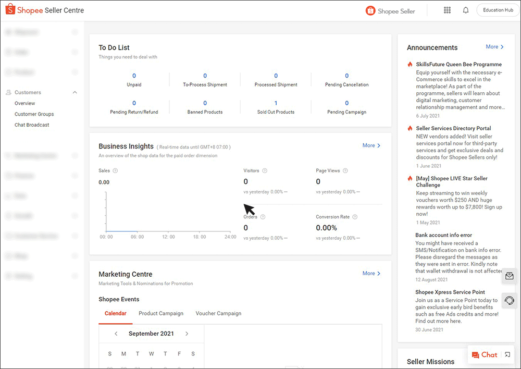Collapse the Customers sidebar section
This screenshot has height=369, width=521.
pos(75,93)
